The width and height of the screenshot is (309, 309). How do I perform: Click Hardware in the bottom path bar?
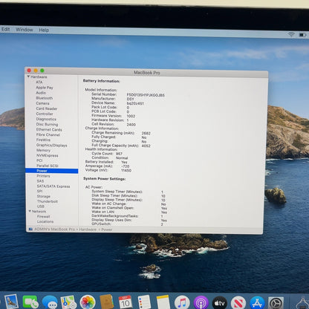88,230
